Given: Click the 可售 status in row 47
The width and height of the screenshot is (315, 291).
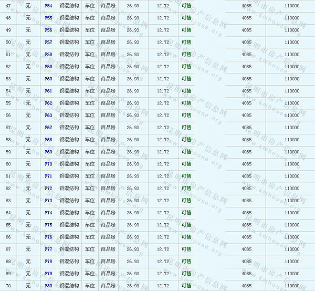Looking at the screenshot, I should (x=186, y=6).
